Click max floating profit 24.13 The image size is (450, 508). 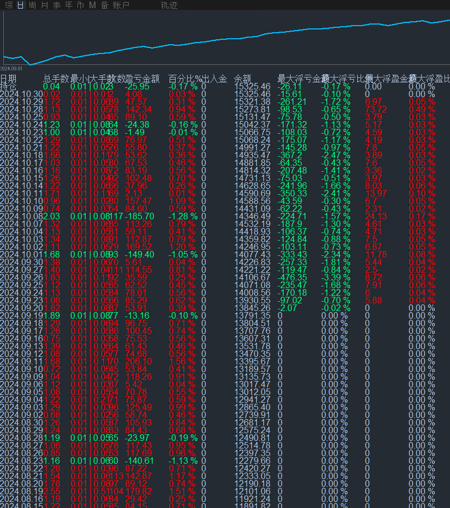(x=376, y=217)
